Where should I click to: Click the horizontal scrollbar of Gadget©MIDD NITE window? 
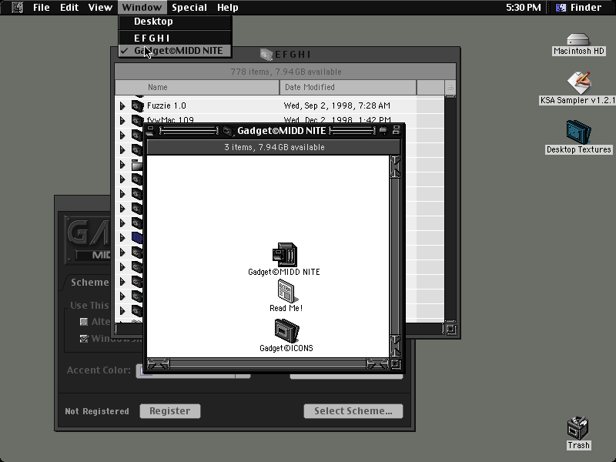268,364
